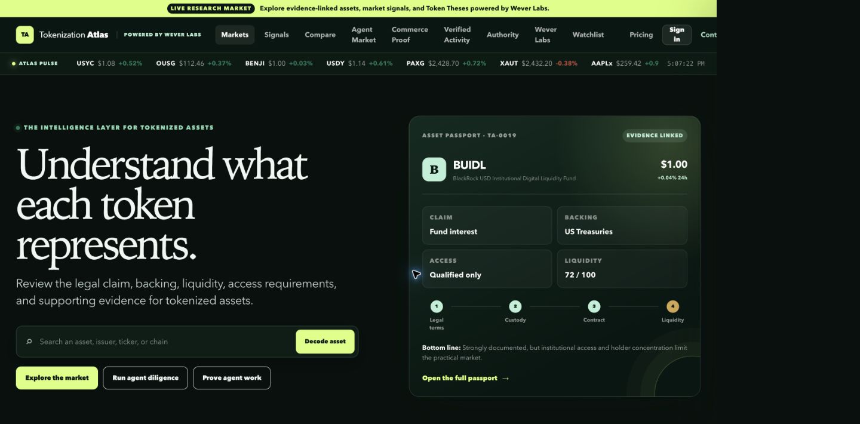Screen dimensions: 860x424
Task: Open the Compare nav item
Action: point(320,35)
